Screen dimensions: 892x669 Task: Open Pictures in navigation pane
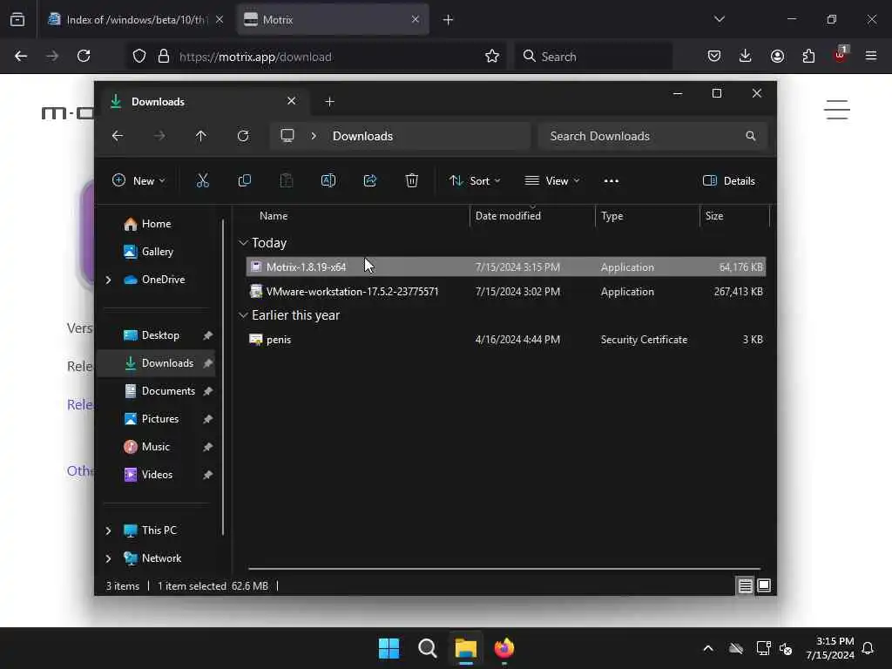pyautogui.click(x=159, y=419)
